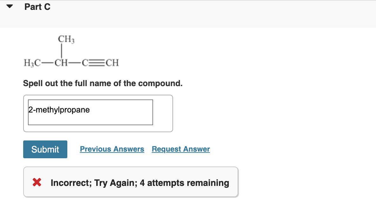
Task: Click the bond line below CH3
Action: [61, 51]
